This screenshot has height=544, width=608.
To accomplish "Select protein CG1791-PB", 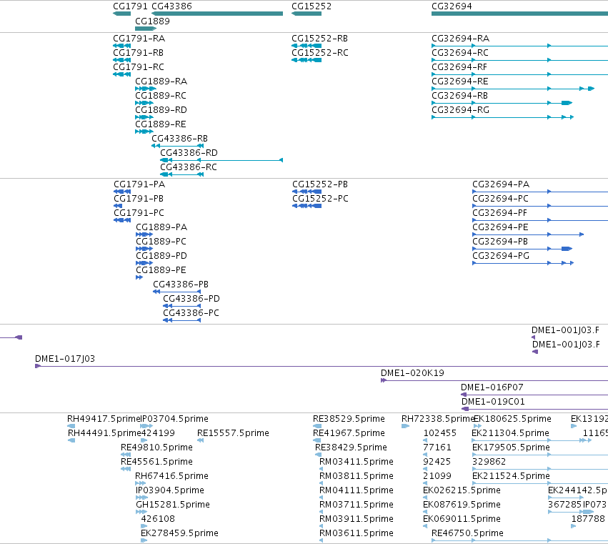I will tap(139, 199).
